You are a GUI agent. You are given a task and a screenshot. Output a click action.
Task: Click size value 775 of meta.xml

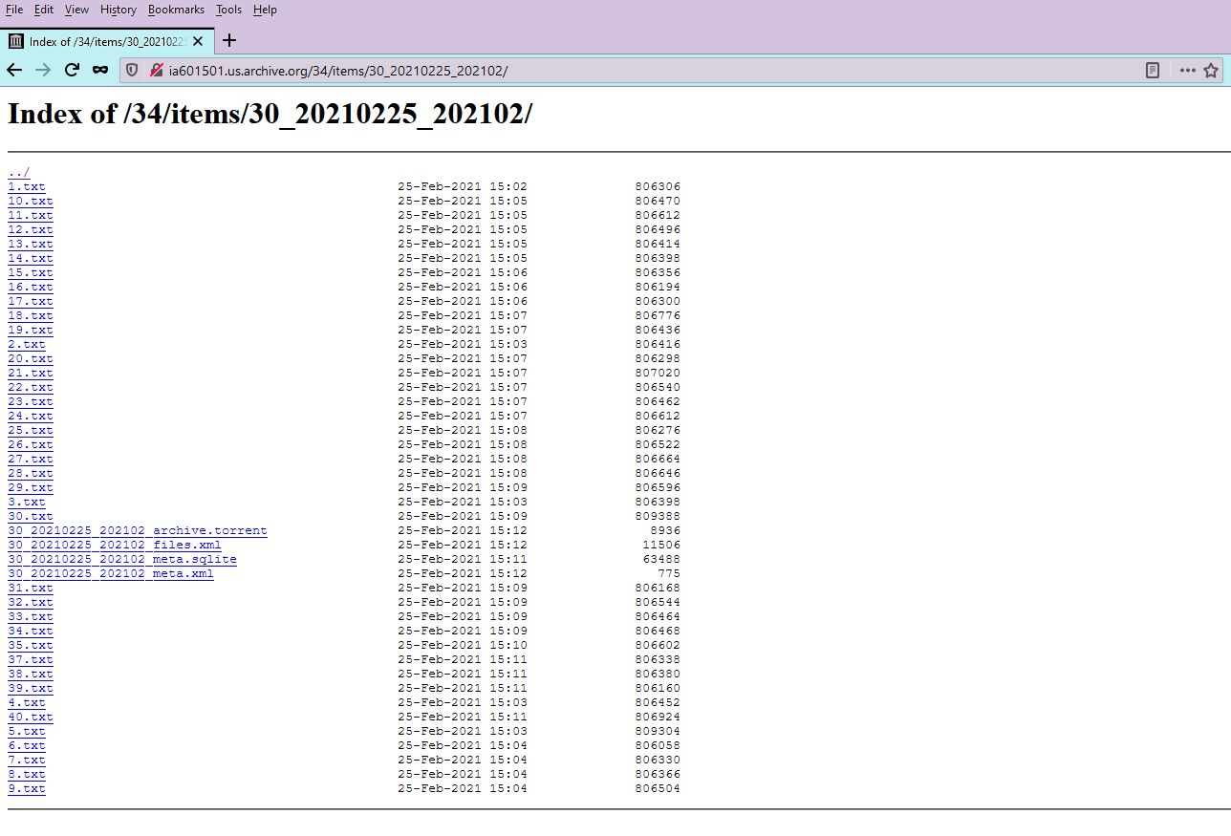click(669, 573)
